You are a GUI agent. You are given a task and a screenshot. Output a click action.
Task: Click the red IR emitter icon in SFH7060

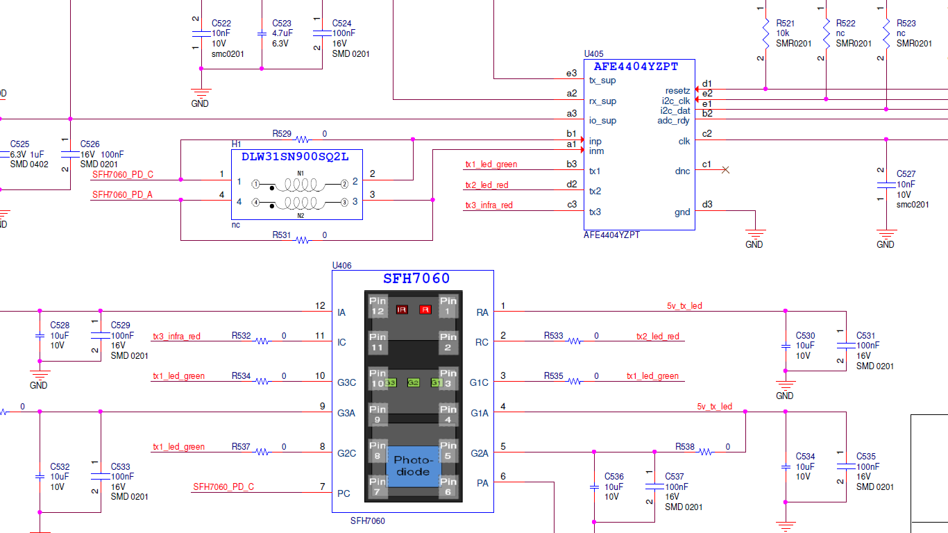click(401, 310)
